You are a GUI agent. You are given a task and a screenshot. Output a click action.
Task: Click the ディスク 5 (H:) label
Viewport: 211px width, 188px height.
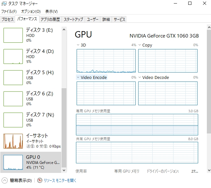point(40,72)
